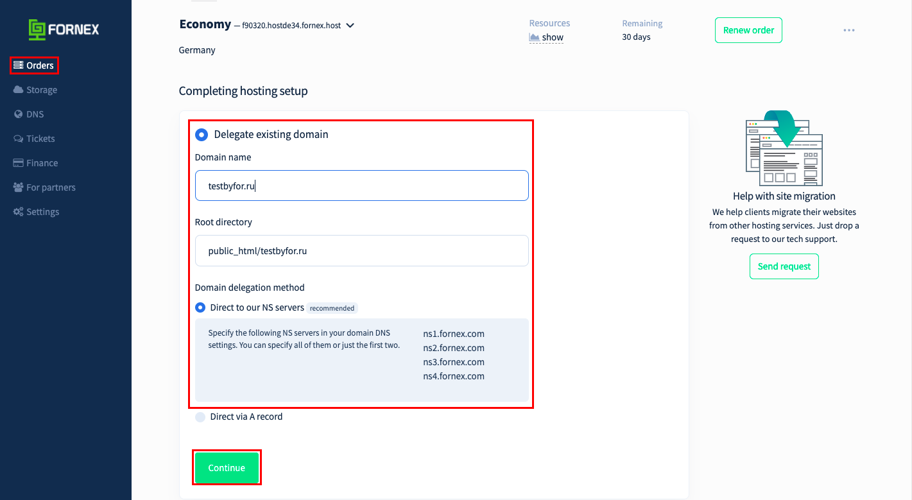
Task: Click the Root directory input field
Action: 362,251
